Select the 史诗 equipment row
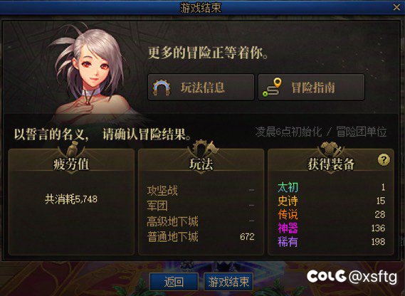Image resolution: width=405 pixels, height=296 pixels. click(332, 201)
